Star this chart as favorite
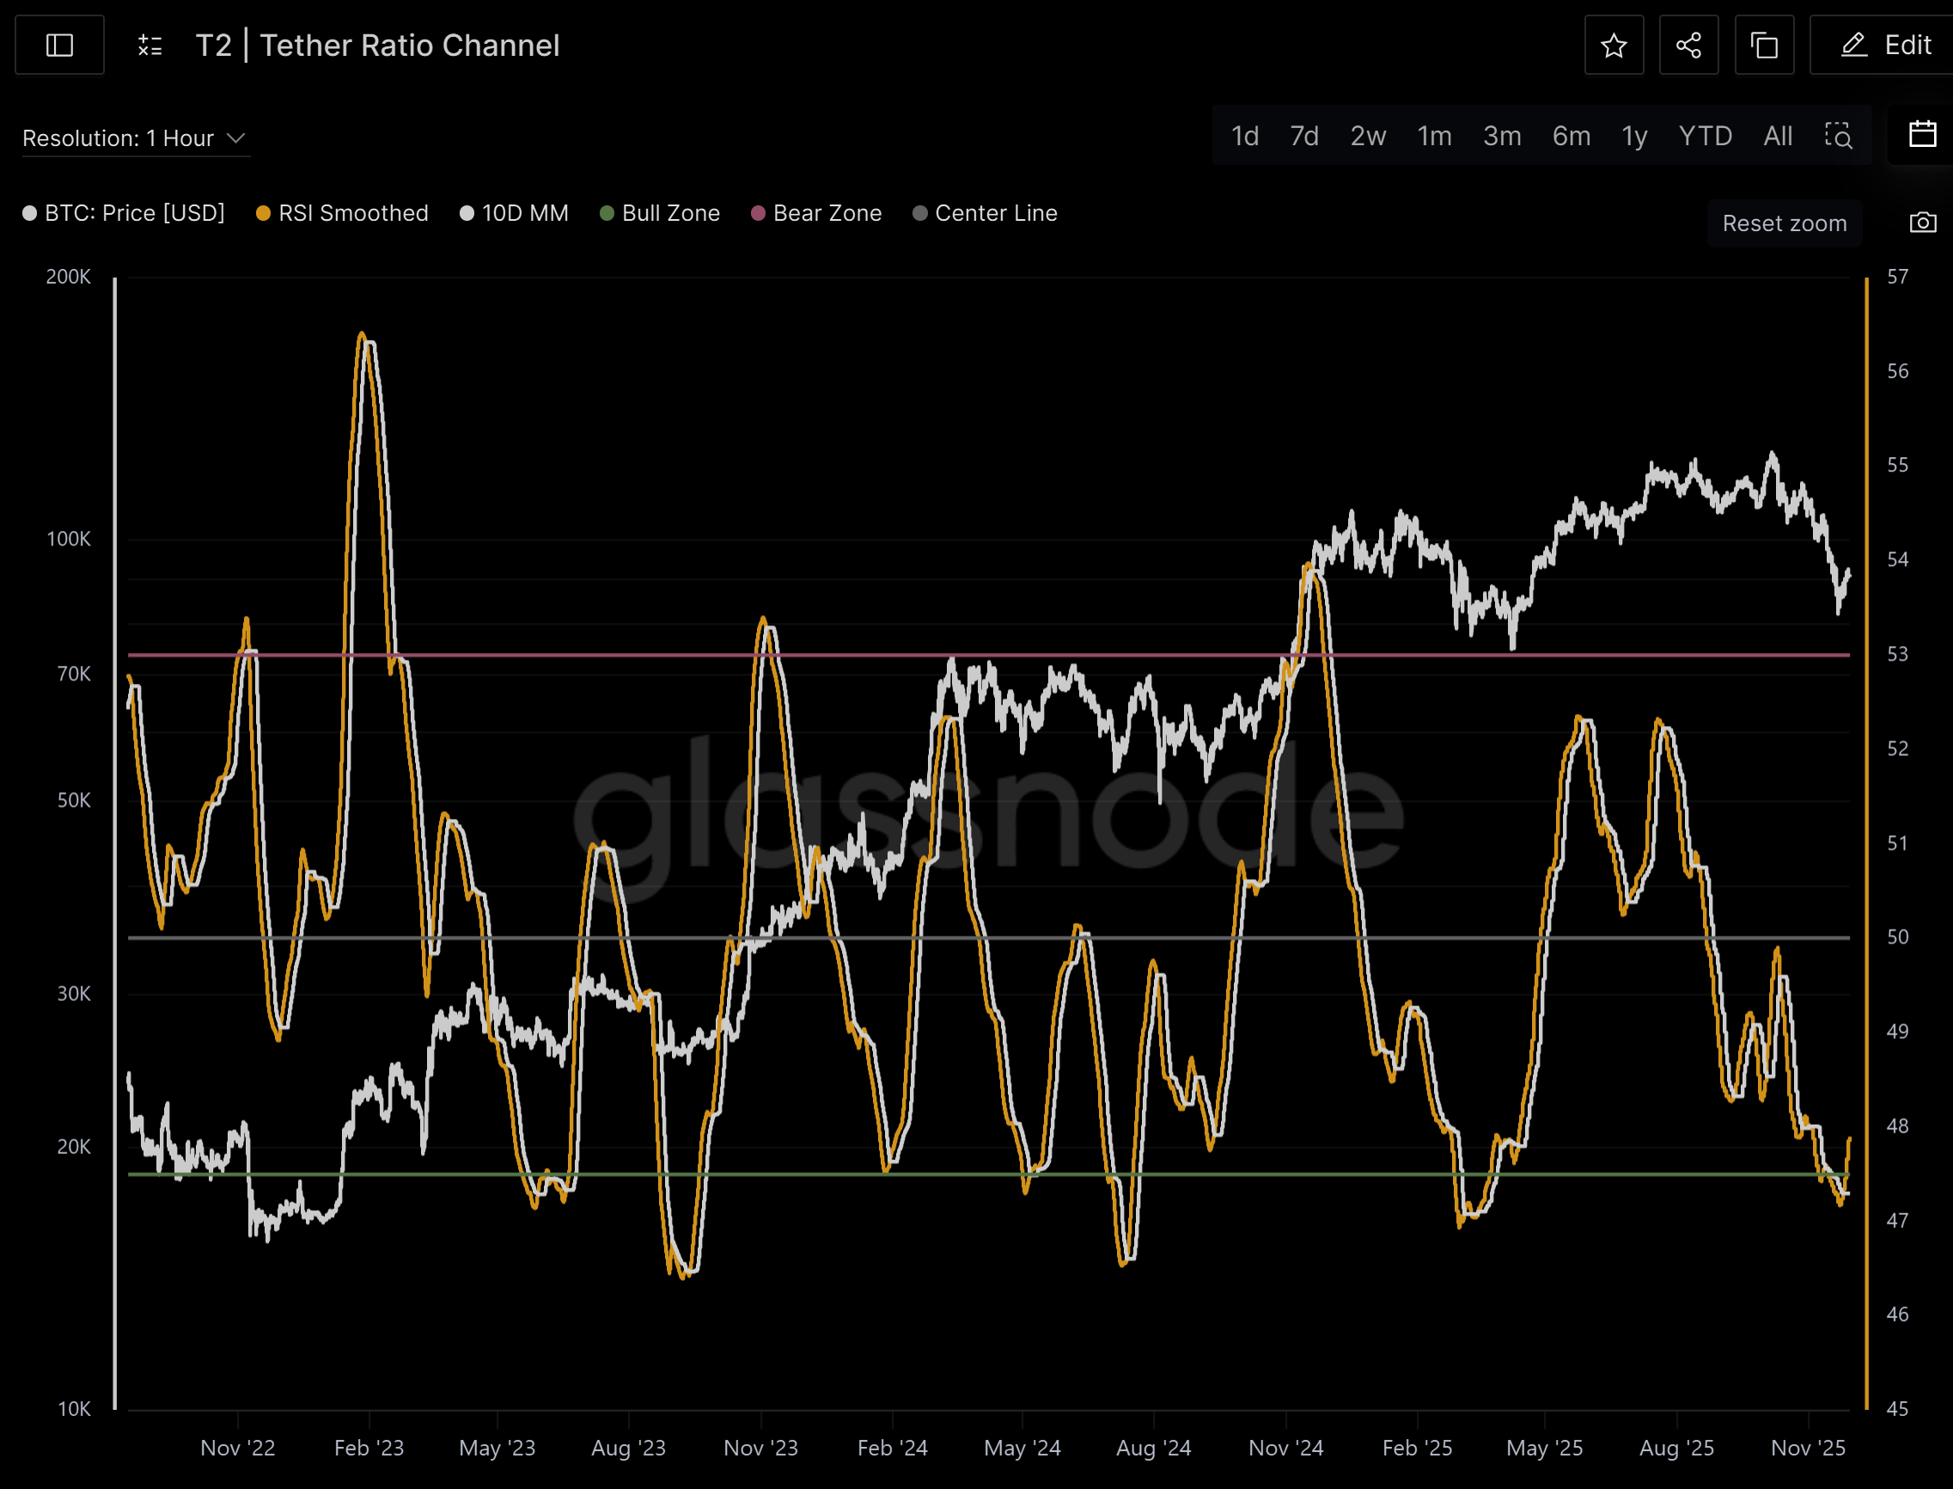 click(1614, 46)
